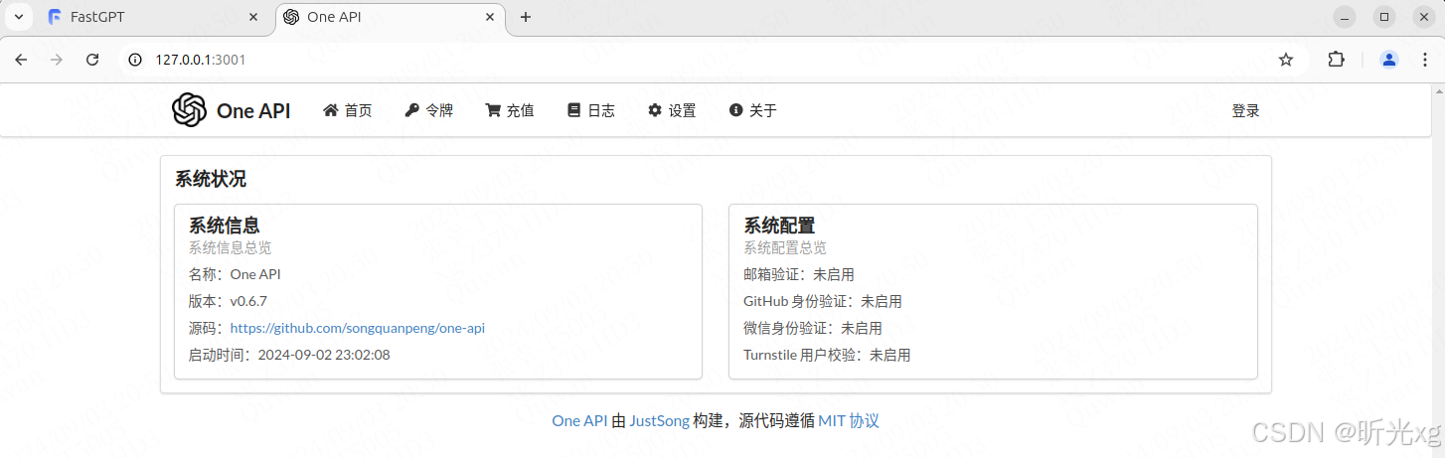Go back to previous page

[x=21, y=60]
